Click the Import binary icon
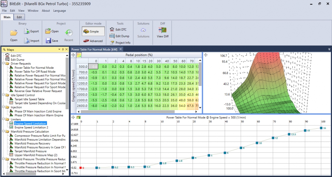The image size is (332, 177). 27,41
